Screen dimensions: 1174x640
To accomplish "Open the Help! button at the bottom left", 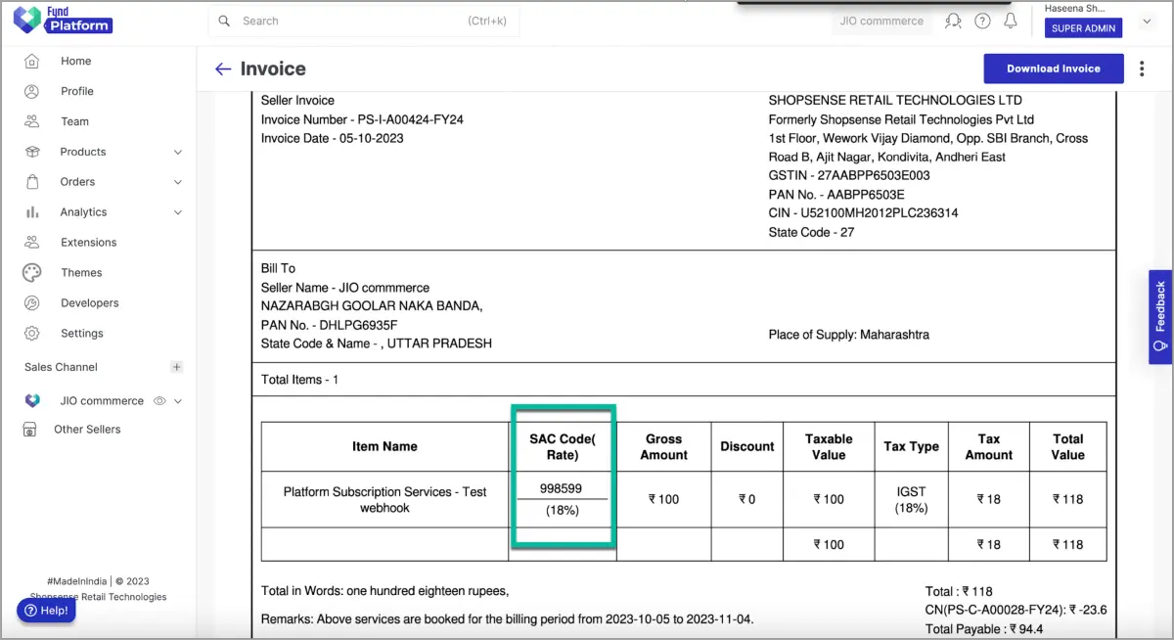I will (x=46, y=610).
